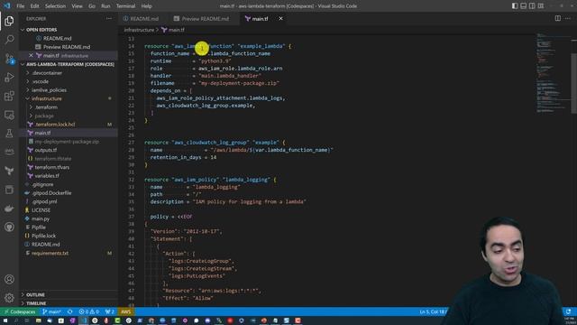The width and height of the screenshot is (577, 325).
Task: Open the Selection menu
Action: tap(55, 6)
